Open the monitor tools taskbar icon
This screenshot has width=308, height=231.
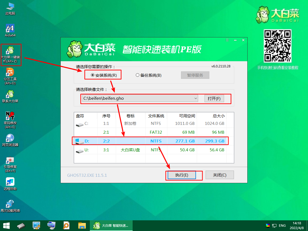pos(36,225)
